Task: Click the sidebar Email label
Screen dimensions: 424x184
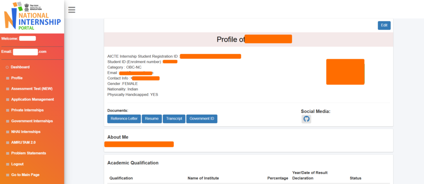Action: point(7,52)
